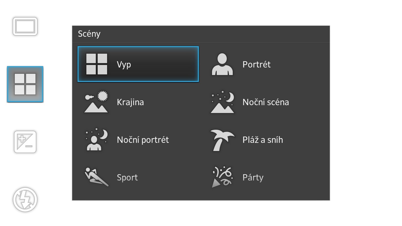Image resolution: width=402 pixels, height=226 pixels.
Task: Select the aspect ratio frame icon
Action: (25, 26)
